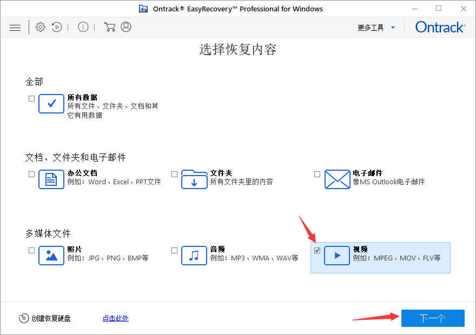
Task: Click the 照片 picture icon
Action: click(x=51, y=256)
